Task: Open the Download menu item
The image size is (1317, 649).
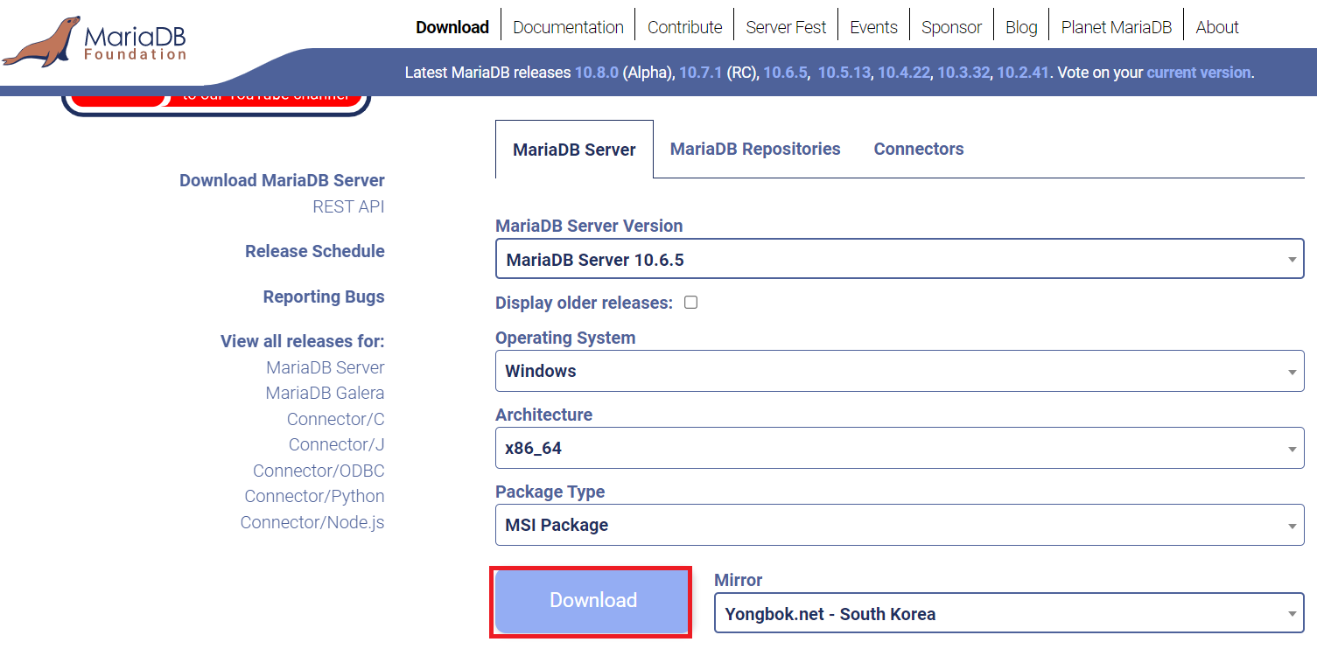Action: [452, 27]
